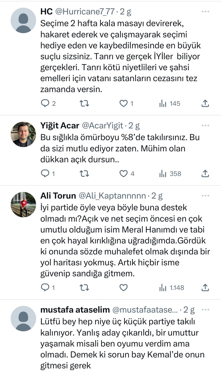Open the @Ali_Kaptannnnn handle link

coord(112,196)
